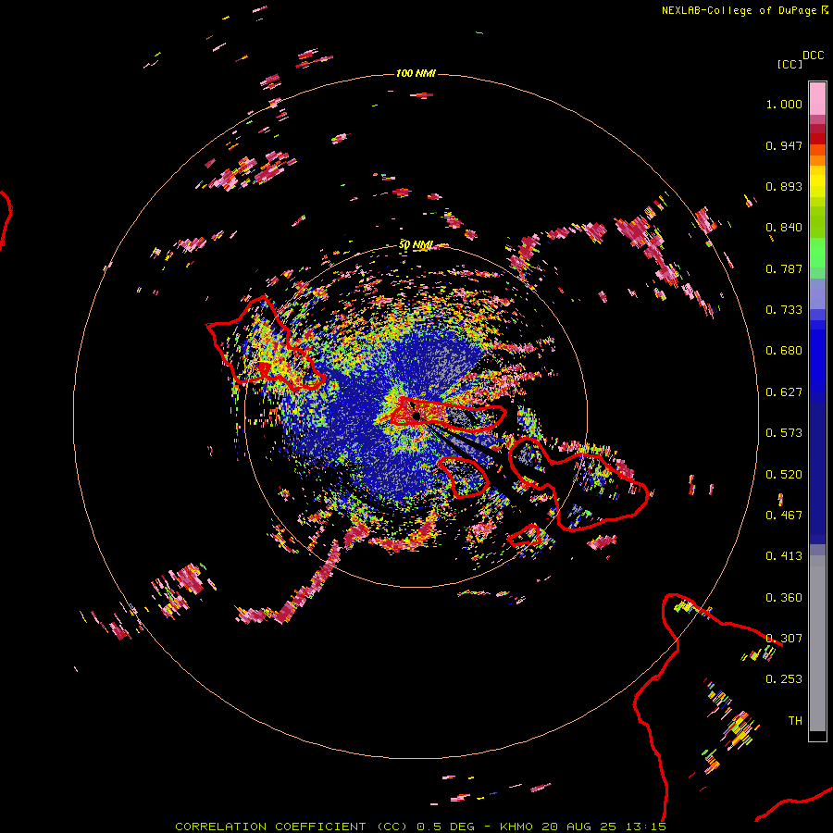833x833 pixels.
Task: Click the NEXLAB-College of DuPage credit text
Action: coord(739,10)
